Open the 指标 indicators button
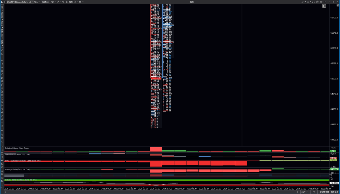The image size is (340, 194). (x=69, y=2)
